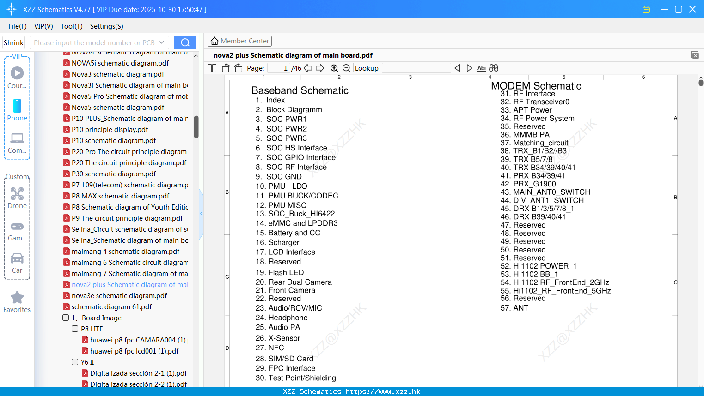Select the nova2 plus Schematic diagram tab
Screen dimensions: 704x396
tap(293, 55)
